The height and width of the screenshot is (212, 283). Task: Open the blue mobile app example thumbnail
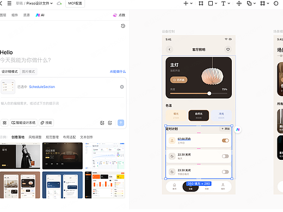[x=63, y=185]
